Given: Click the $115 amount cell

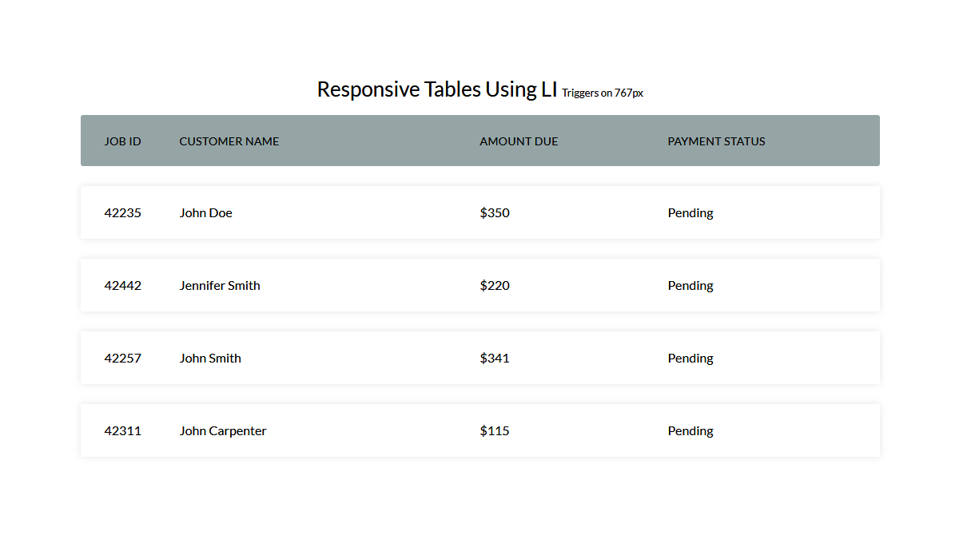Looking at the screenshot, I should coord(495,431).
